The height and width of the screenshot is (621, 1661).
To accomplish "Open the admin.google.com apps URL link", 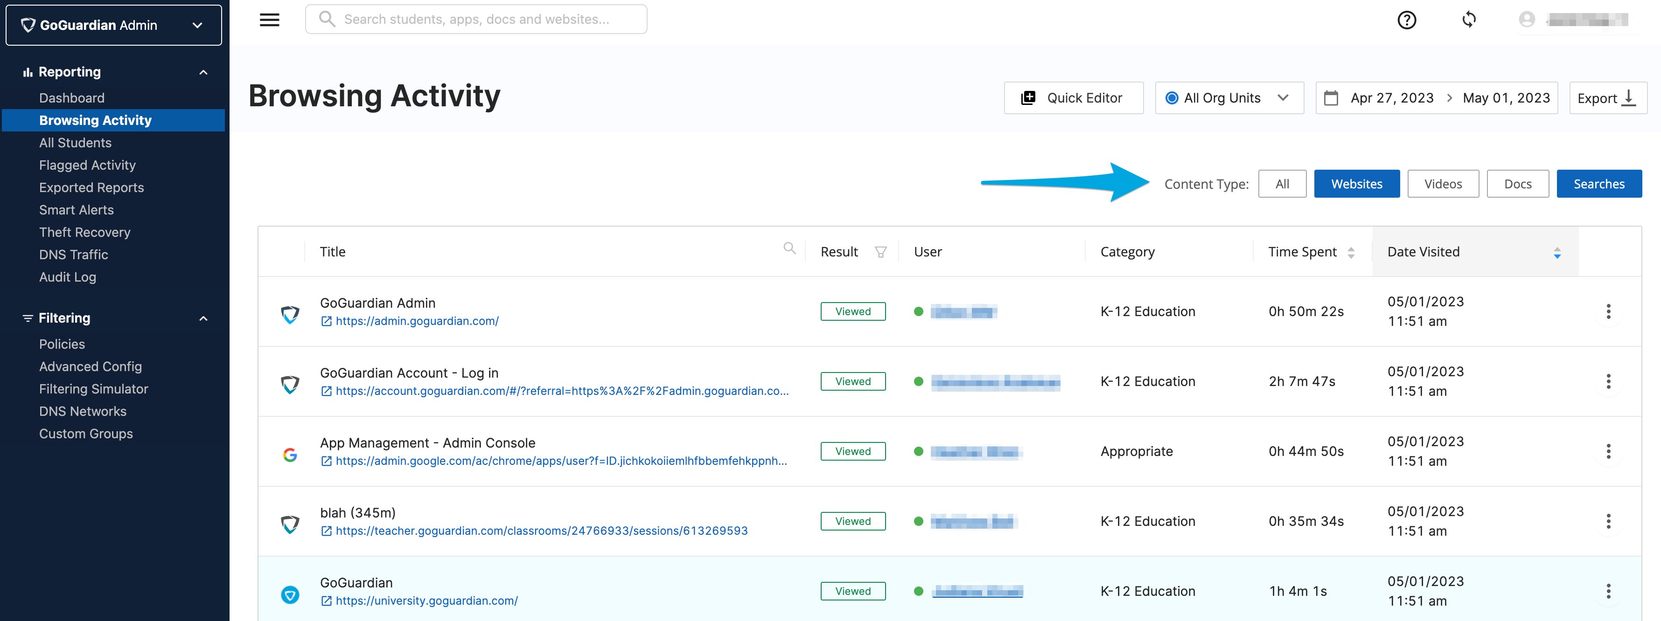I will [x=561, y=461].
